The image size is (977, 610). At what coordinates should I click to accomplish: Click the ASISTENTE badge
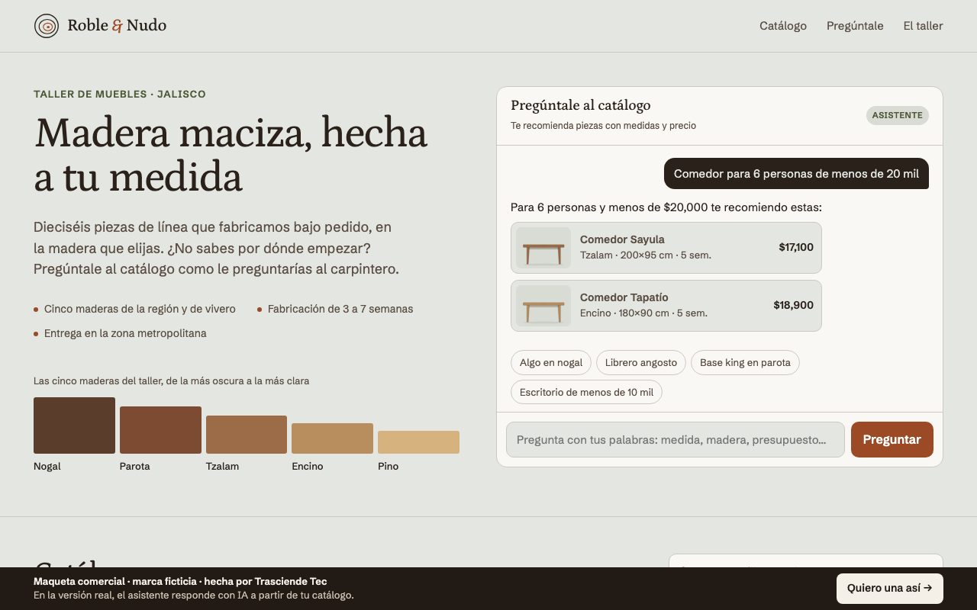(x=898, y=116)
